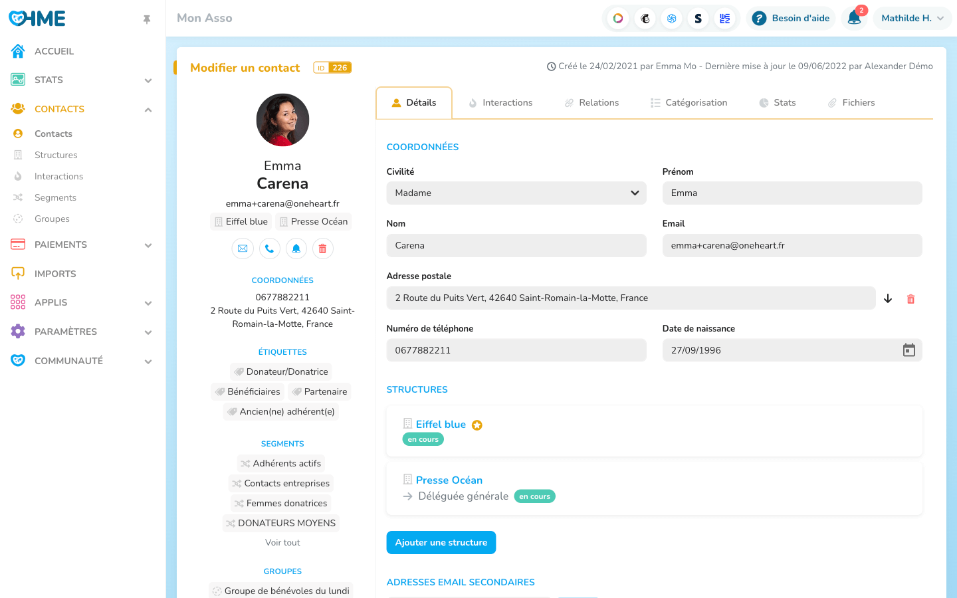957x598 pixels.
Task: Toggle the sidebar pin icon
Action: point(147,19)
